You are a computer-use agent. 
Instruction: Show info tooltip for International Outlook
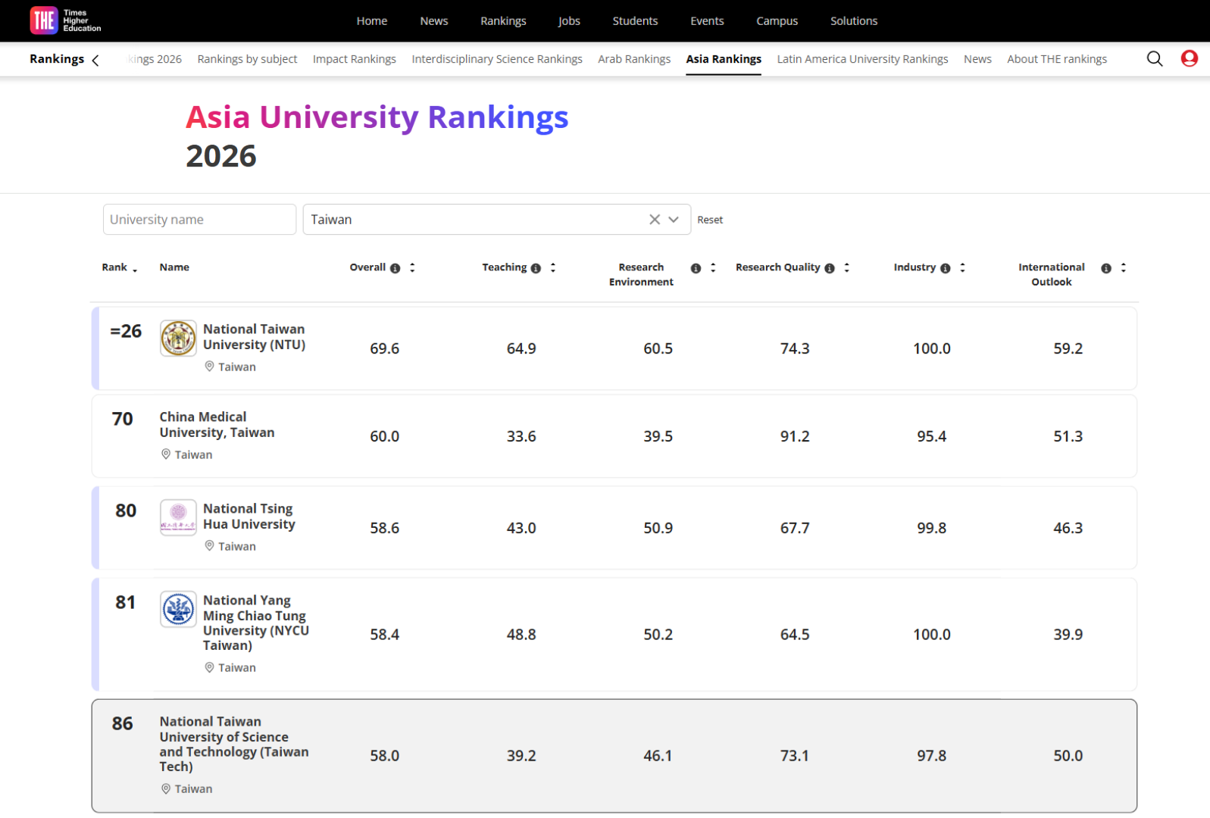coord(1106,268)
